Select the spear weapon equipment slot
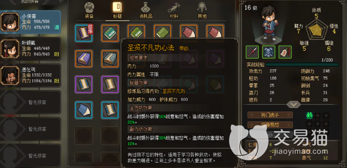Screen dimensions: 347x168 coord(253,52)
